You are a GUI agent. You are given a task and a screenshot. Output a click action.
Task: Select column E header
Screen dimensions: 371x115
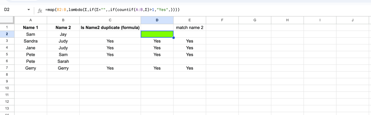(x=190, y=20)
